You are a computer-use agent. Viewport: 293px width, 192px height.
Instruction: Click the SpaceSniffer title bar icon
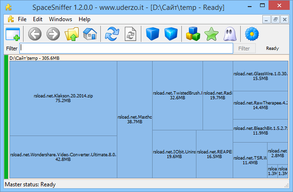pos(8,7)
